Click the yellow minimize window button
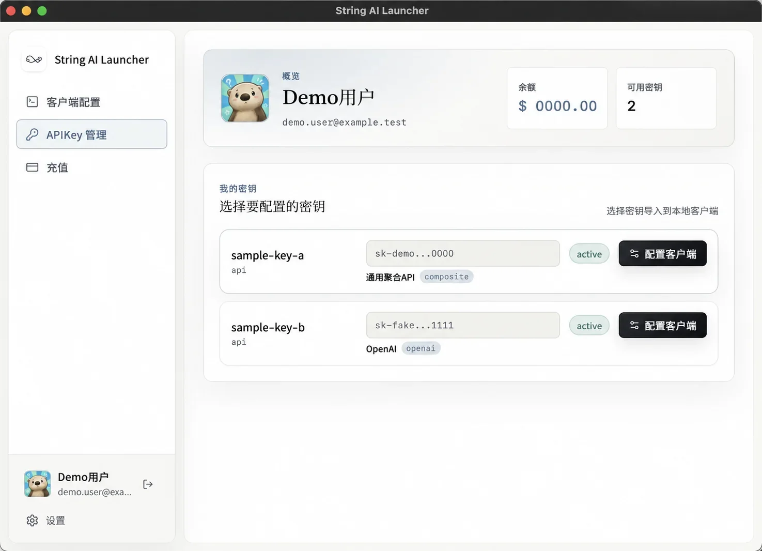 tap(26, 11)
